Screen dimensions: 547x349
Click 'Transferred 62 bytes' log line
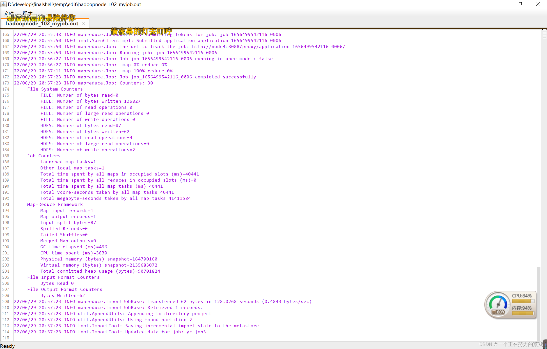(x=163, y=301)
